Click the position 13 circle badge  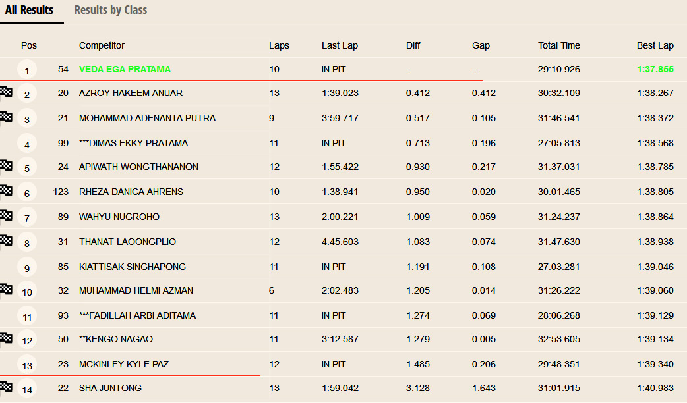[x=27, y=365]
